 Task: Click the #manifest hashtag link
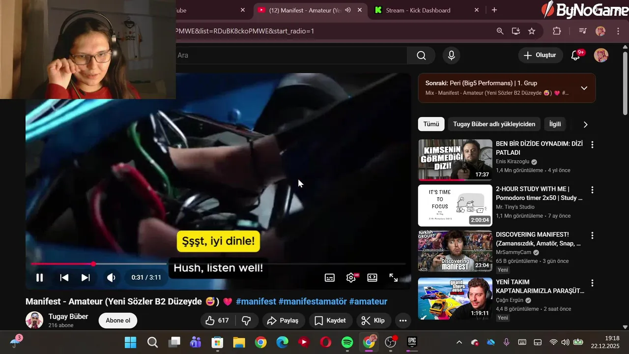coord(256,301)
